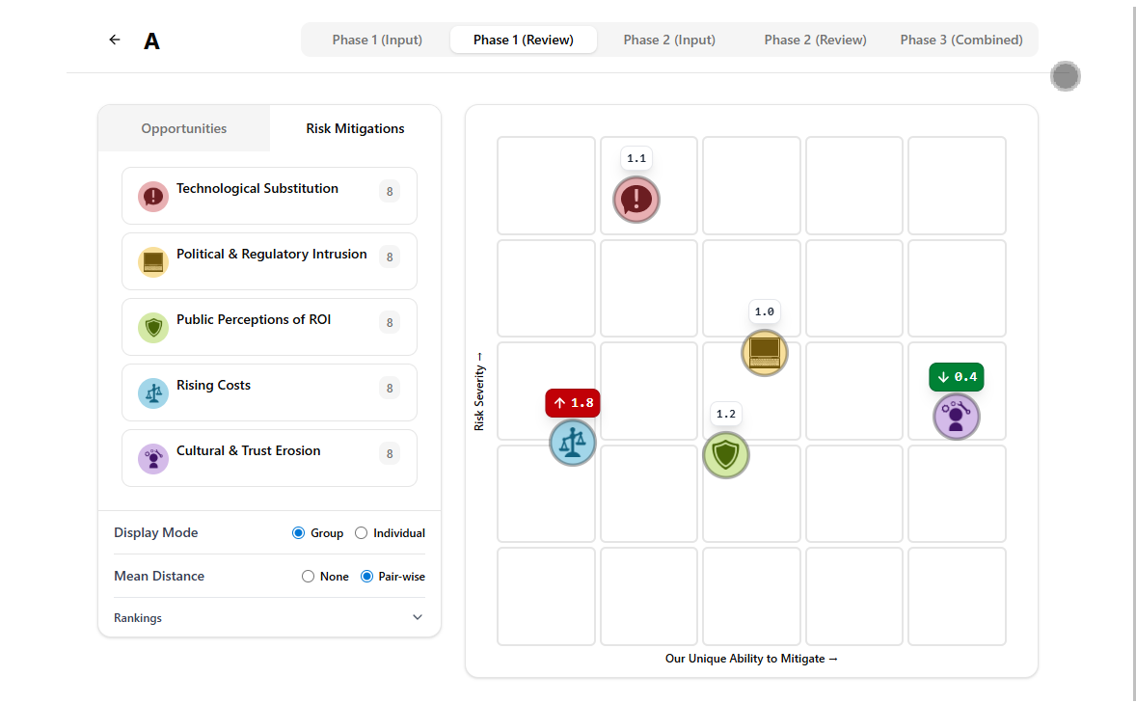The height and width of the screenshot is (703, 1136).
Task: Set Mean Distance to None
Action: coord(309,577)
